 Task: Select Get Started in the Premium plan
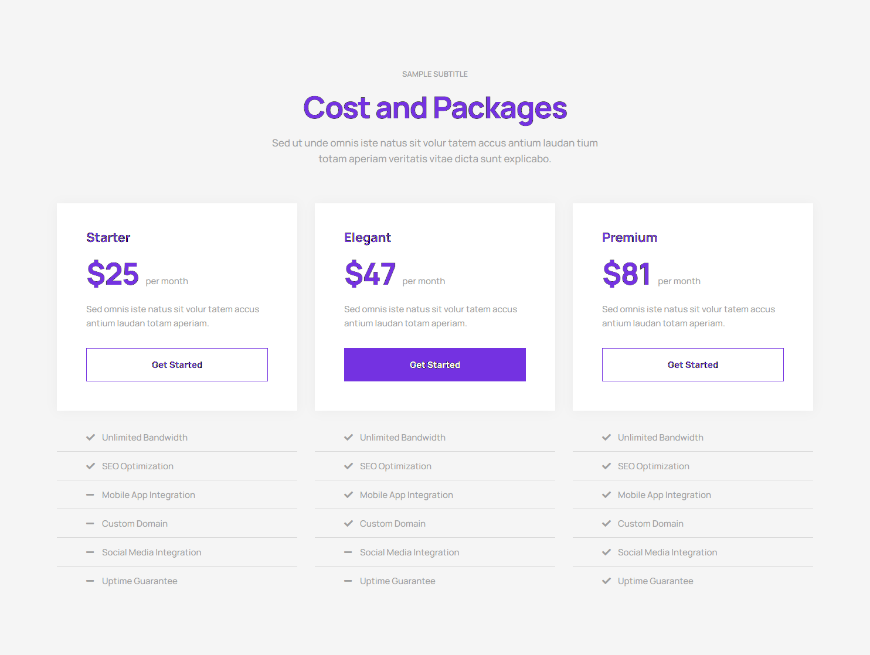pos(692,364)
